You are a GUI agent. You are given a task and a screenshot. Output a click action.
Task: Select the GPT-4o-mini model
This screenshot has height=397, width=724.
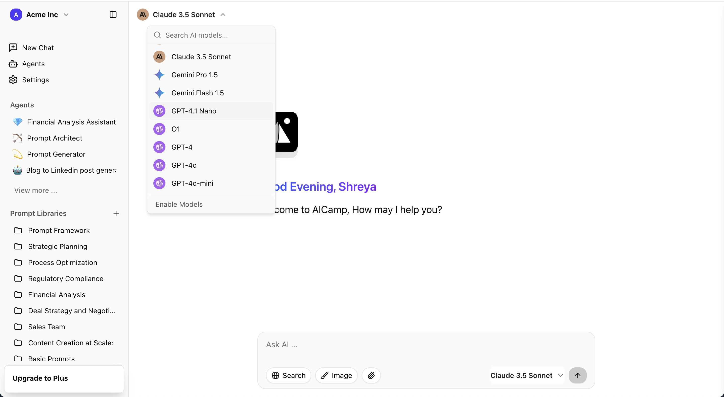pos(211,183)
